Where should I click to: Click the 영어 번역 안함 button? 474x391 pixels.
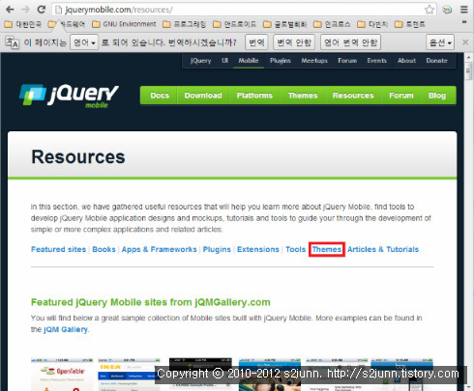[350, 42]
